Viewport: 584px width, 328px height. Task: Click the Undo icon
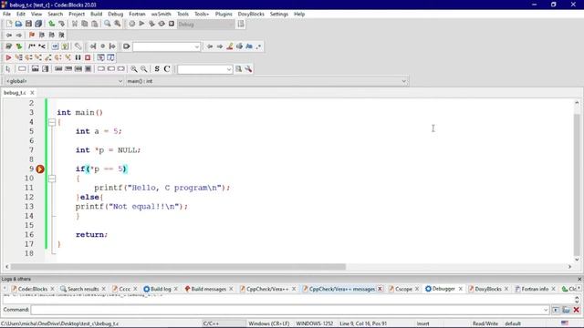[52, 24]
